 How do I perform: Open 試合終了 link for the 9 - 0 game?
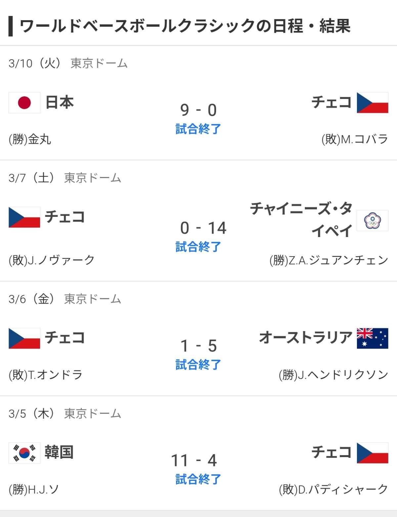pos(198,129)
